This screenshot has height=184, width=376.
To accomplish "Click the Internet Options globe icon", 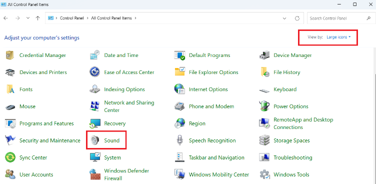I will [x=179, y=89].
